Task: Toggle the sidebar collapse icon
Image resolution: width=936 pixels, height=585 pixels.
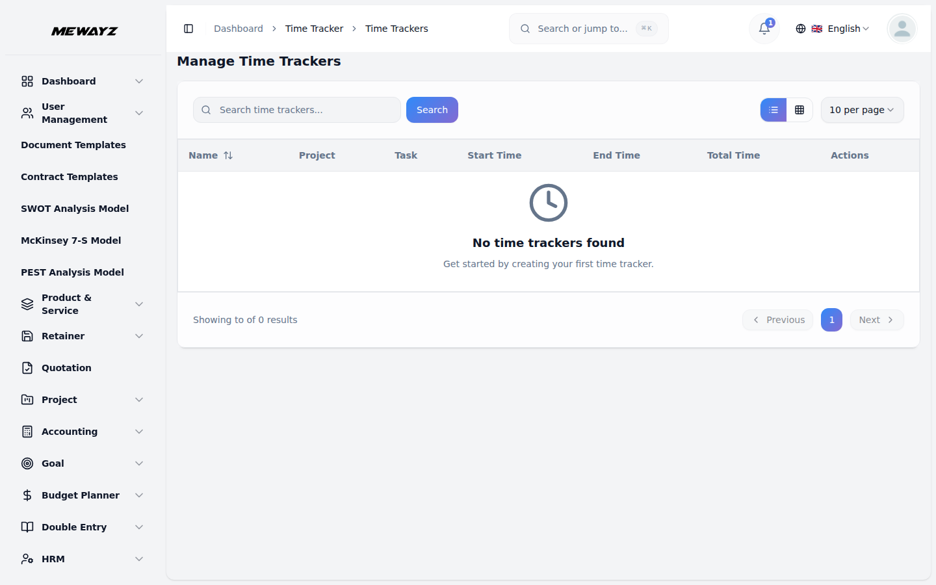Action: pyautogui.click(x=188, y=29)
